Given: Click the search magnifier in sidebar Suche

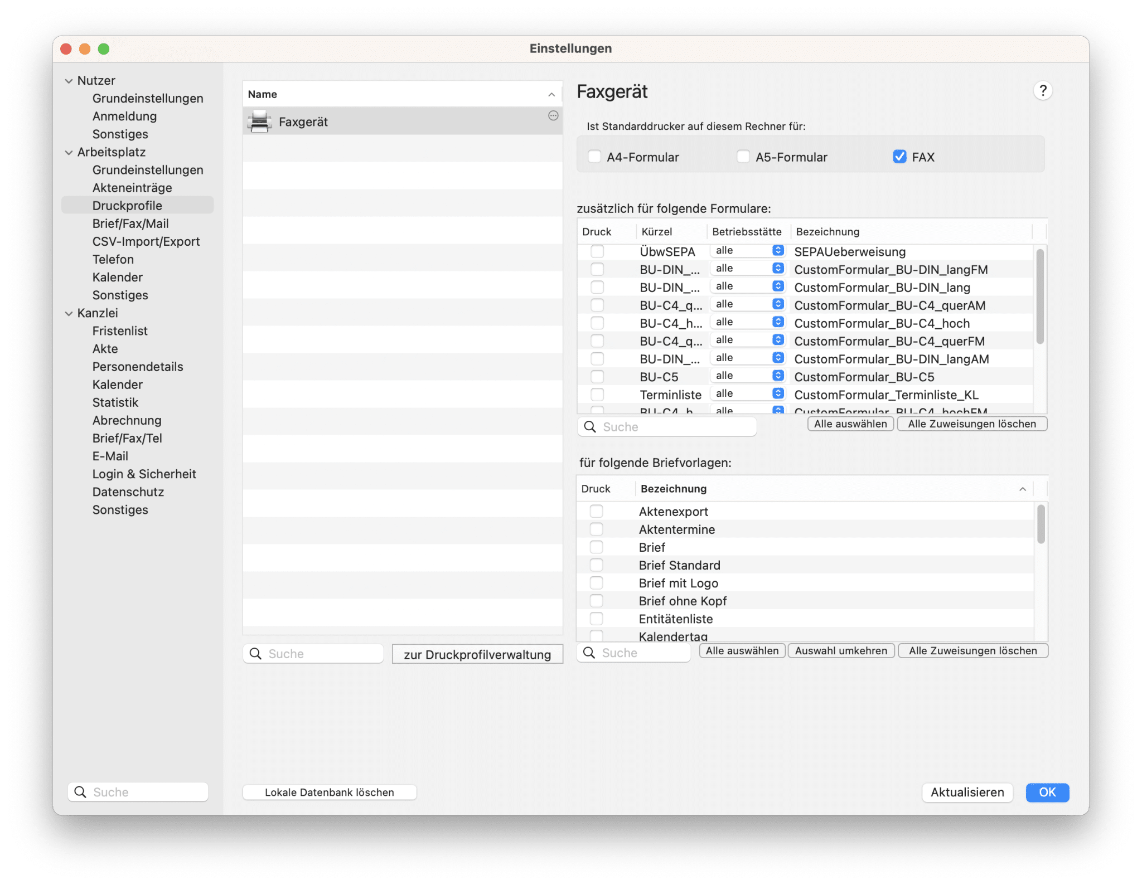Looking at the screenshot, I should tap(81, 792).
